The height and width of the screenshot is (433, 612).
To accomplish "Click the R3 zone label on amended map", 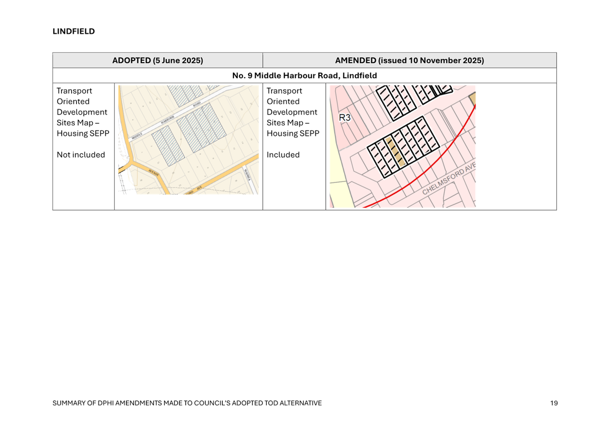I will click(345, 118).
